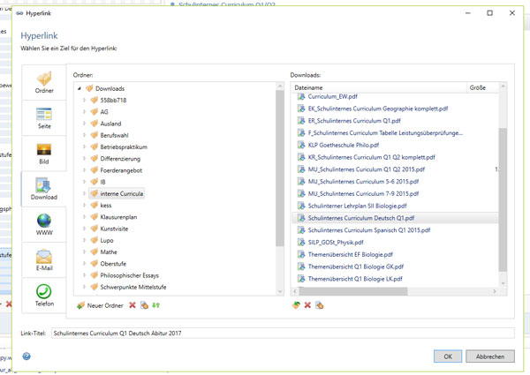Select the Bild link type

point(44,154)
